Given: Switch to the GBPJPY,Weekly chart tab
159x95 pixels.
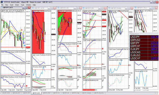Looking at the screenshot, I should 87,93.
